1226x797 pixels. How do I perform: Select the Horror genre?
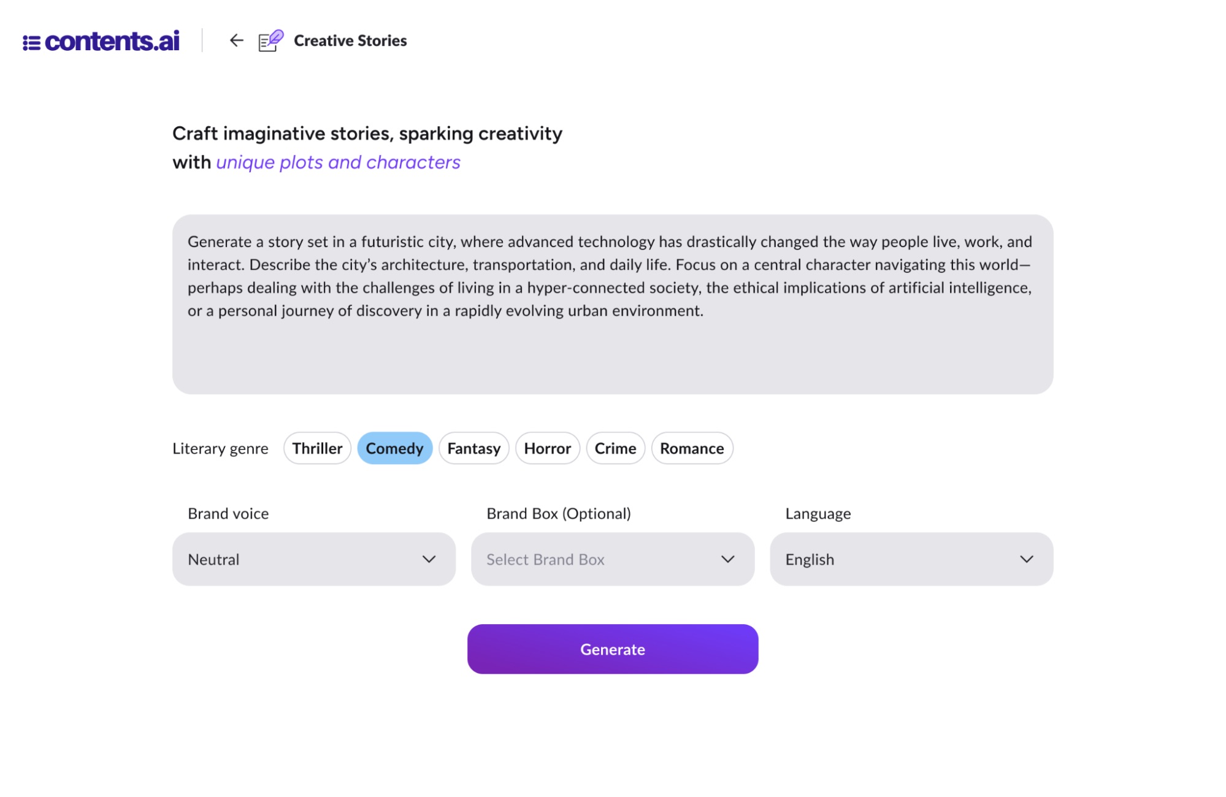pyautogui.click(x=548, y=448)
